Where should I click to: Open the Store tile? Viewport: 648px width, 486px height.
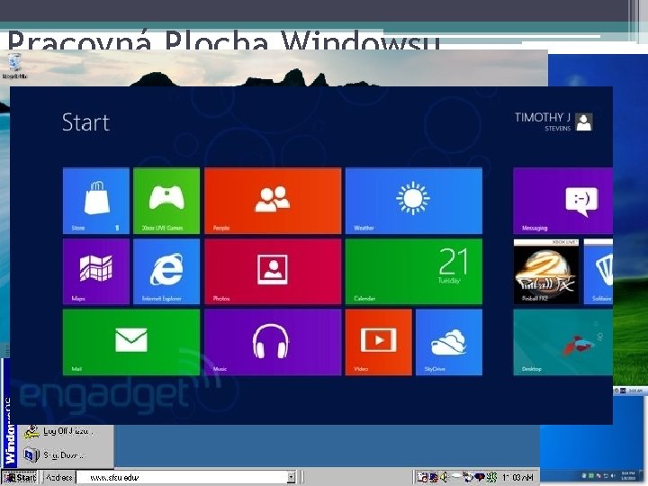pyautogui.click(x=96, y=201)
